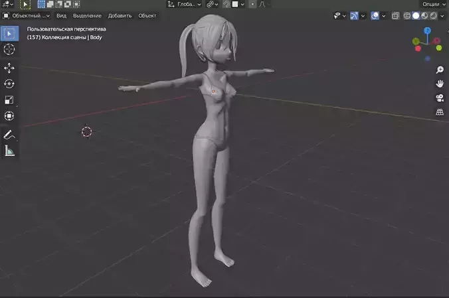The width and height of the screenshot is (449, 298).
Task: Switch to rendered shading
Action: point(434,15)
